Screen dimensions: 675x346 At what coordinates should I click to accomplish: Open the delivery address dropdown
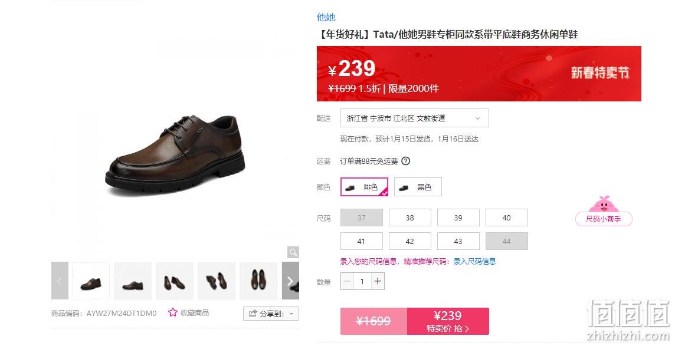pyautogui.click(x=415, y=118)
